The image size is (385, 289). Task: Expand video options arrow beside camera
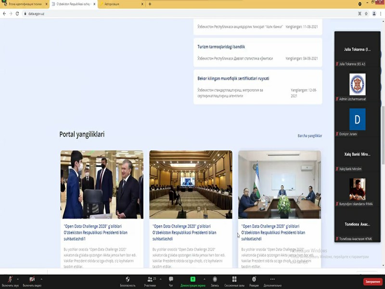coord(41,279)
